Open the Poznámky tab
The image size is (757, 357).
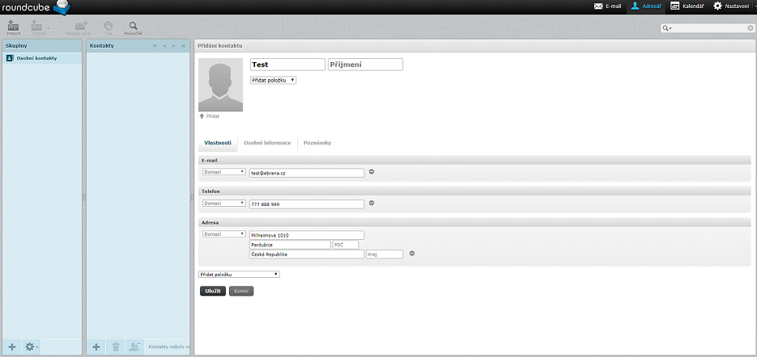(x=317, y=143)
